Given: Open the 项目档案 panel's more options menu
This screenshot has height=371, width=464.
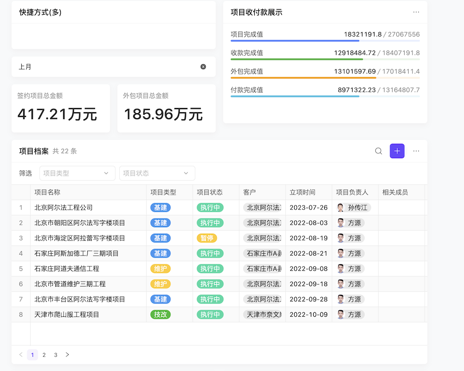Looking at the screenshot, I should point(416,151).
